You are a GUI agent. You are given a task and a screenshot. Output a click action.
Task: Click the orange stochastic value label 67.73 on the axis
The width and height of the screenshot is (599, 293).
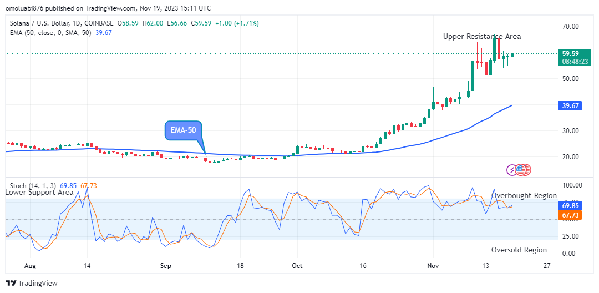570,215
